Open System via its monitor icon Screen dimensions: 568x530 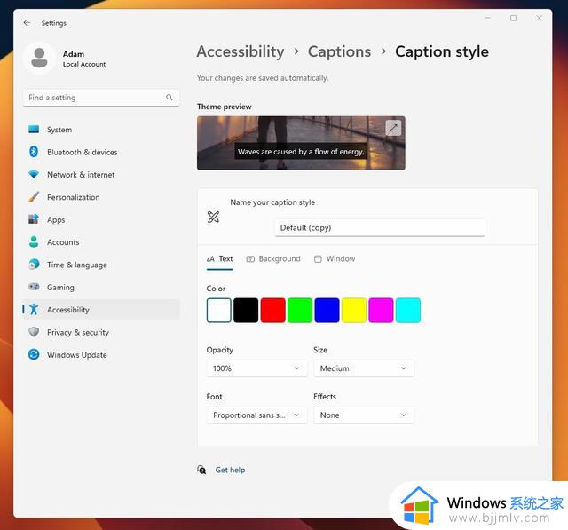click(34, 130)
